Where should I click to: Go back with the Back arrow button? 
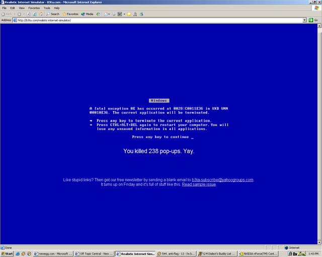[7, 14]
